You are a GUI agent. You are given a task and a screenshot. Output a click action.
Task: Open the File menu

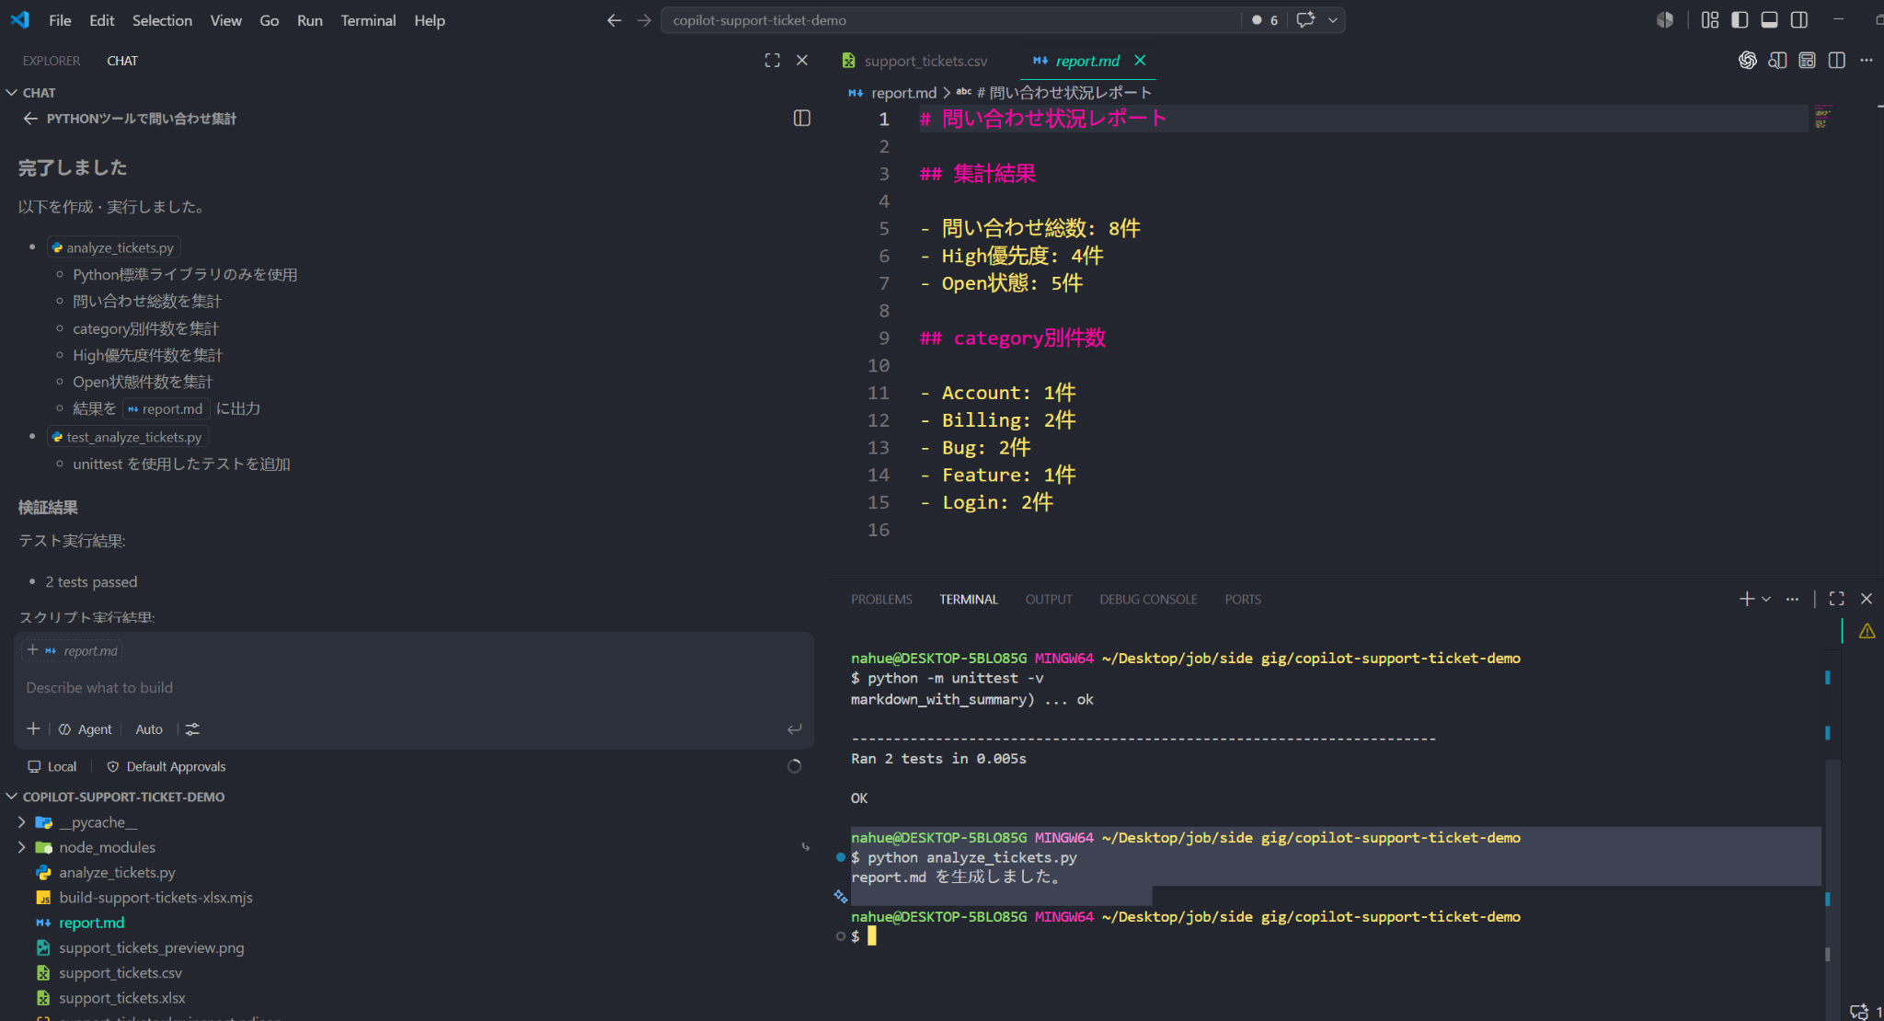click(60, 19)
